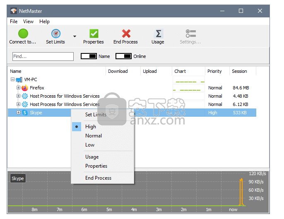Toggle the Name filter switch
284x219 pixels.
coord(89,56)
